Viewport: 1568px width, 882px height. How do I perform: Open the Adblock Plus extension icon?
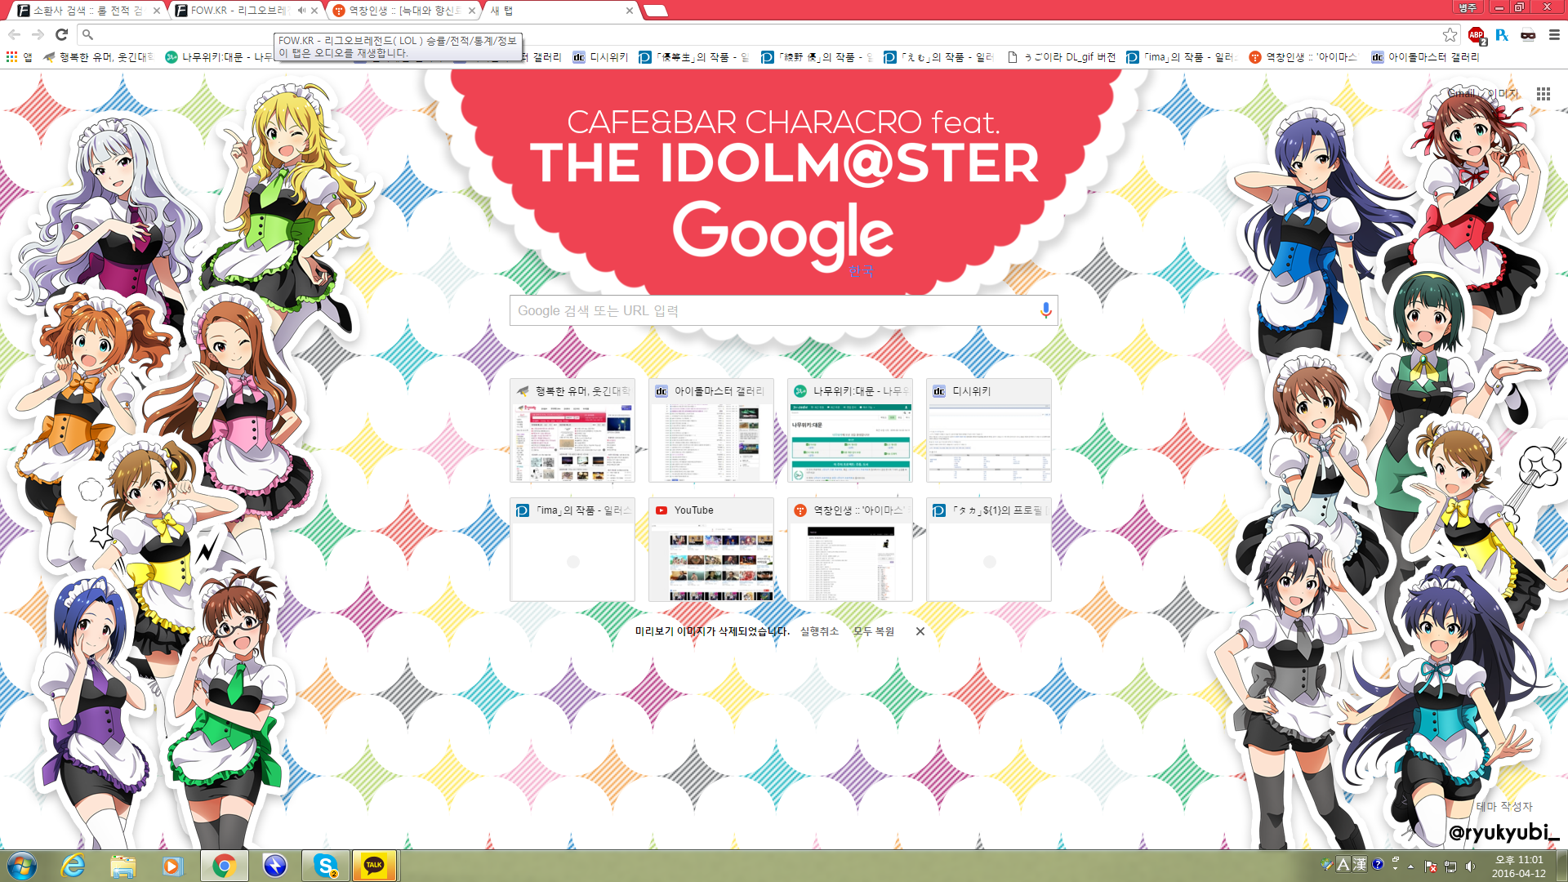pyautogui.click(x=1476, y=34)
